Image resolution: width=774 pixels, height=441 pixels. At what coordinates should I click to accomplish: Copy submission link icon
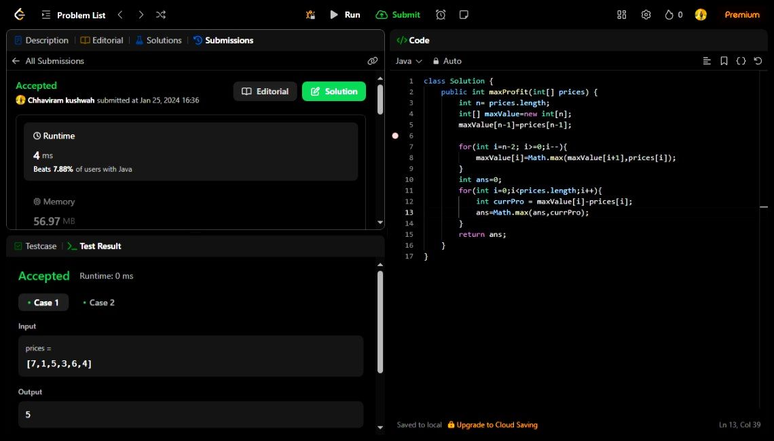[x=373, y=60]
